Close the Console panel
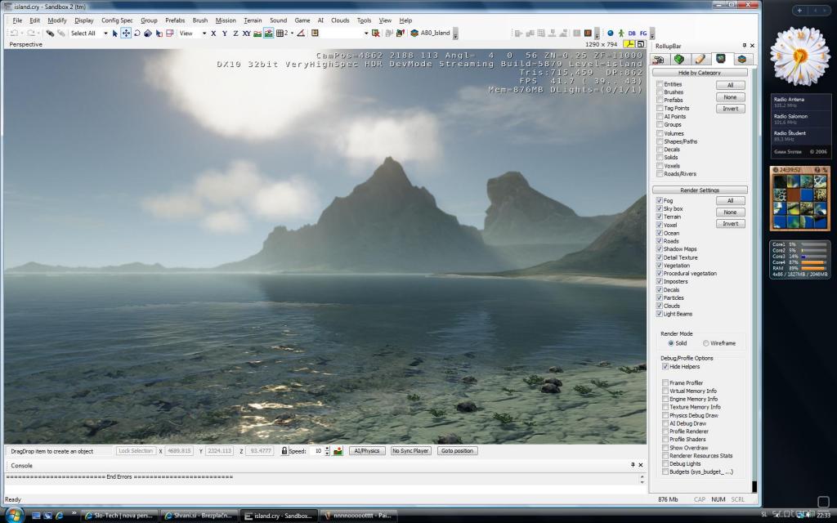 coord(641,465)
